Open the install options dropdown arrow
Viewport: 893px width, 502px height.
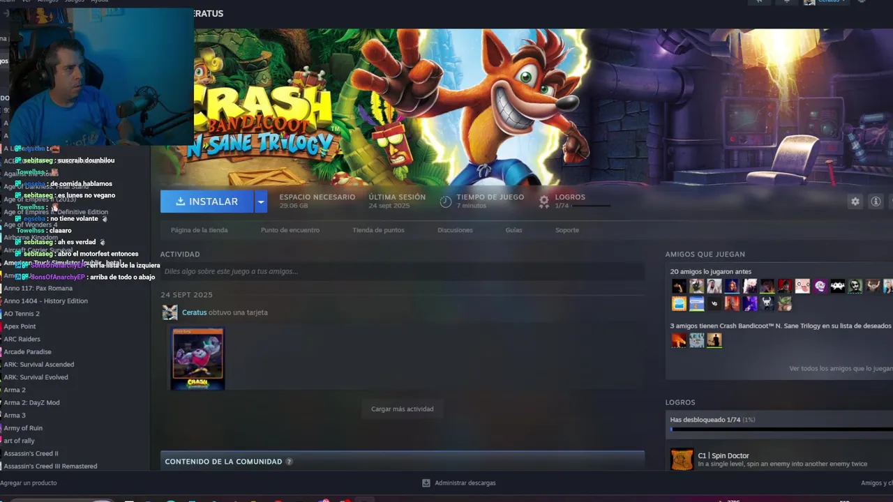pos(261,201)
